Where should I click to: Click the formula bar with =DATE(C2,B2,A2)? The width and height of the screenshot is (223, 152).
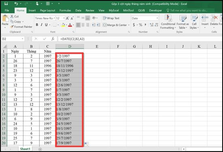point(139,39)
